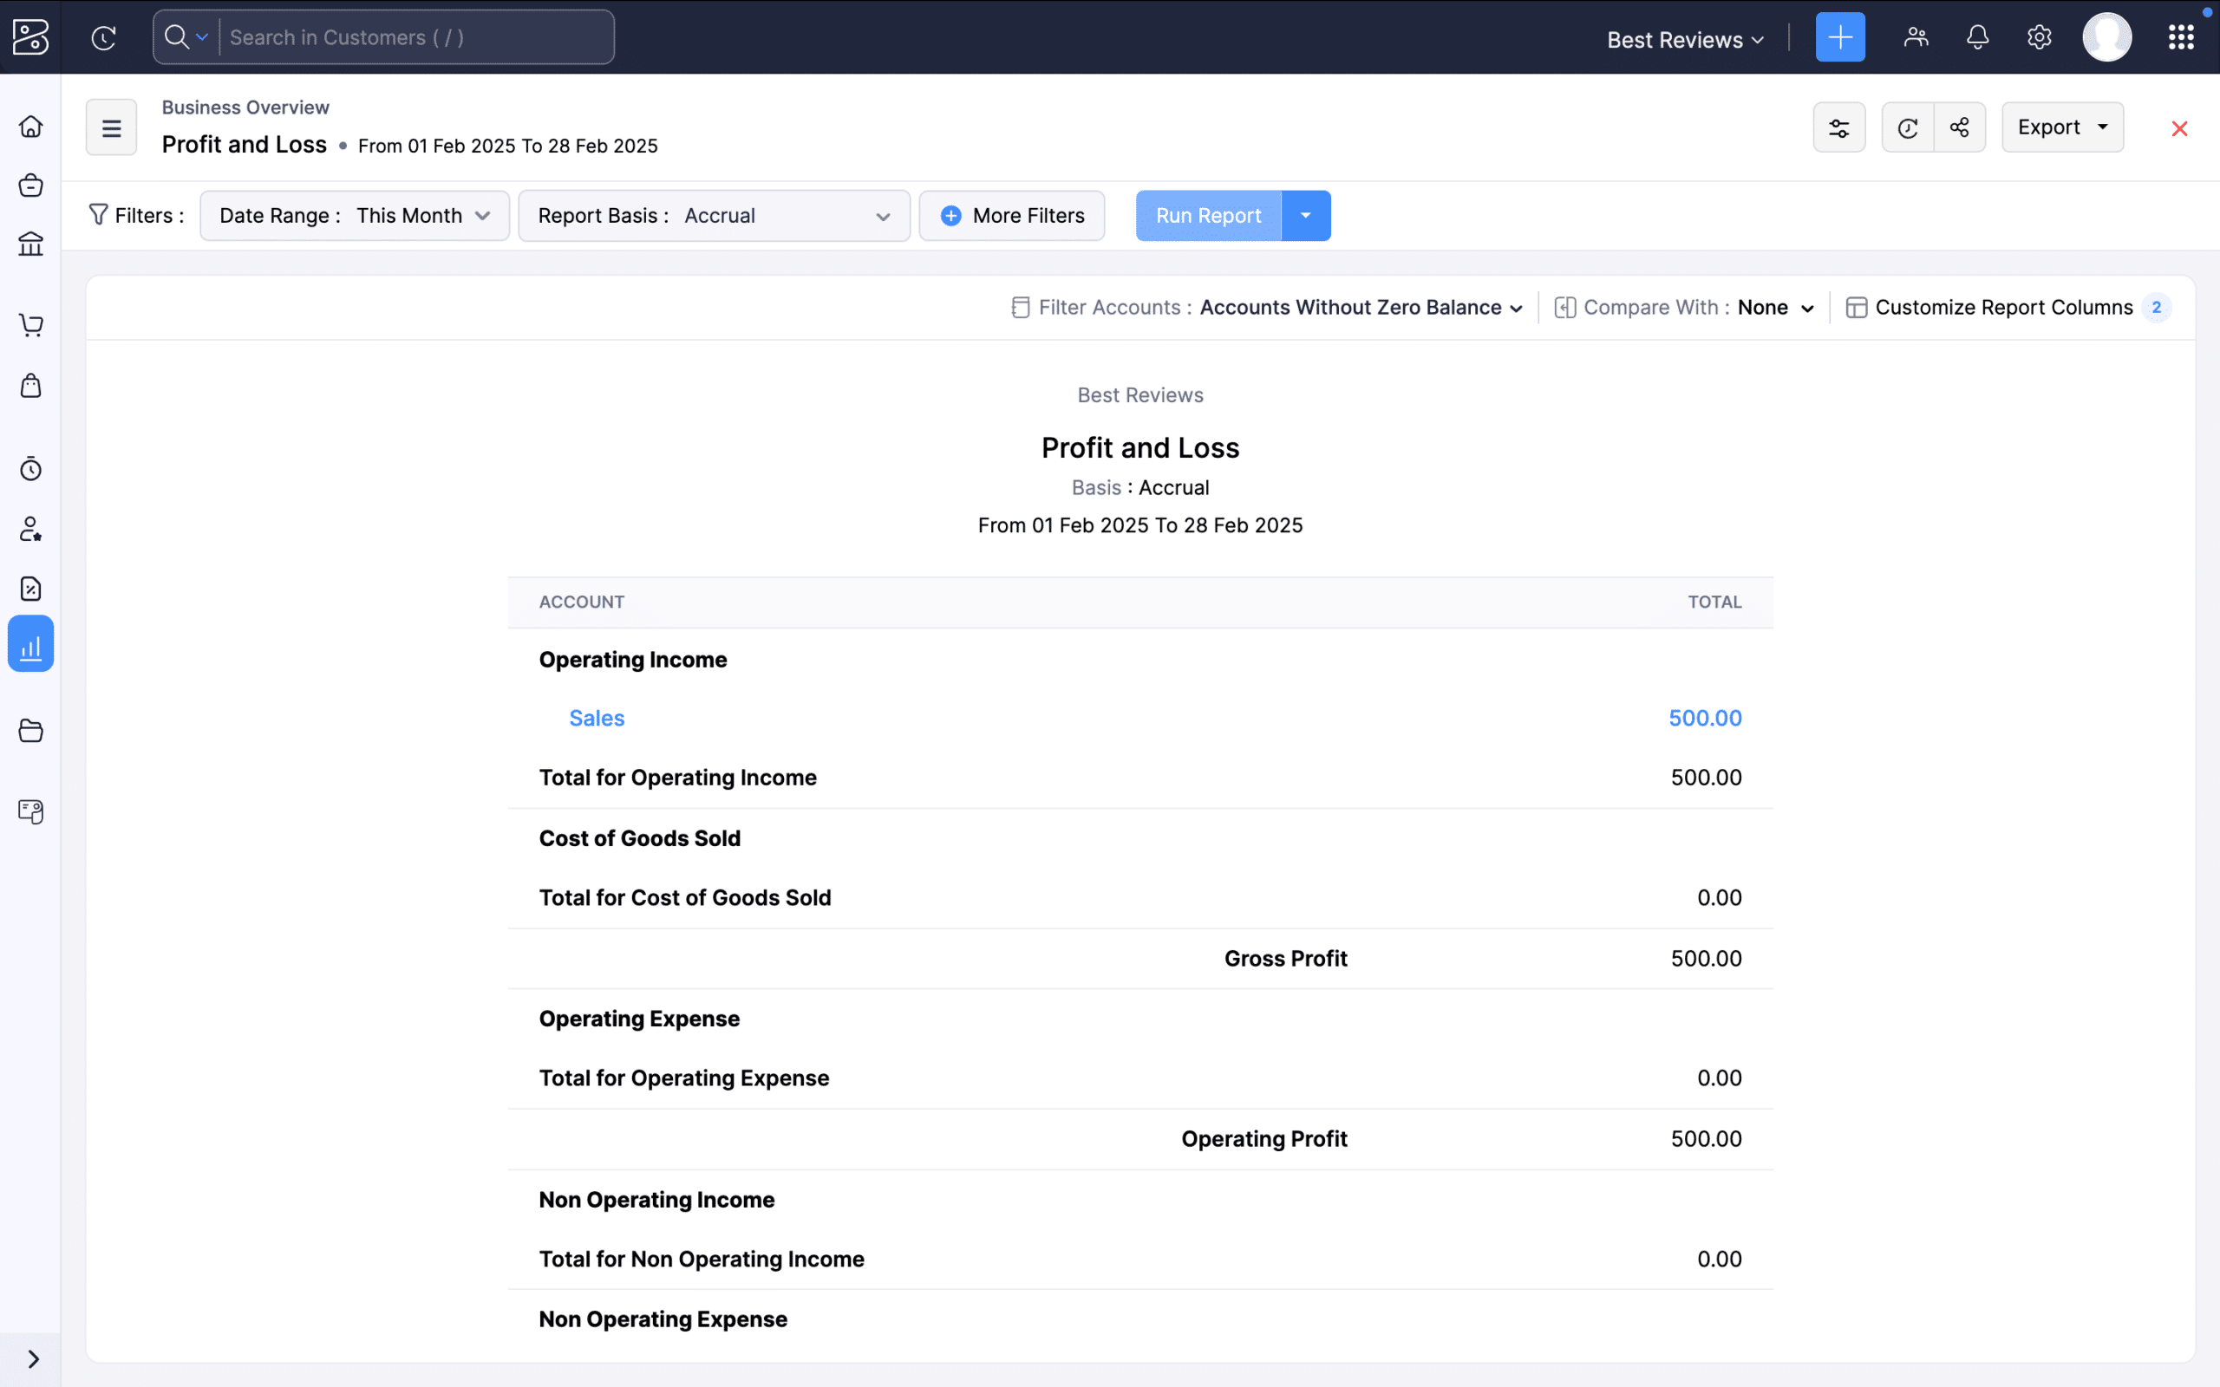This screenshot has height=1387, width=2220.
Task: Open Sales via the shopping cart icon
Action: (30, 324)
